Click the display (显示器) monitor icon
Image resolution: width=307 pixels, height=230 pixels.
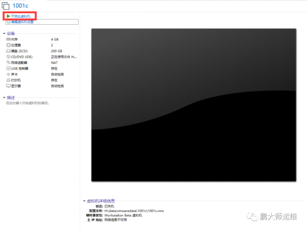pos(9,86)
